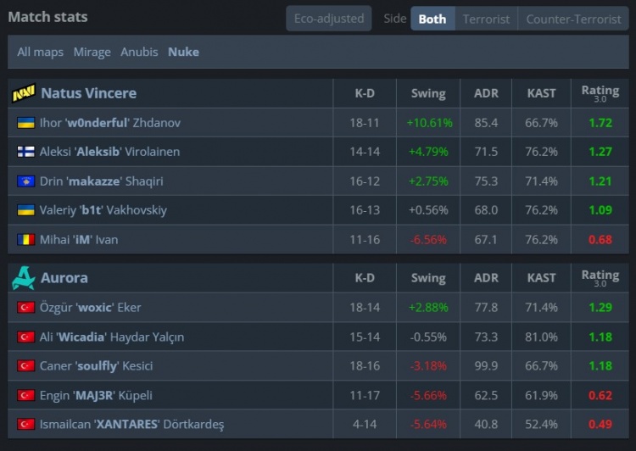Switch side filter to Terrorist
636x451 pixels.
[x=487, y=19]
